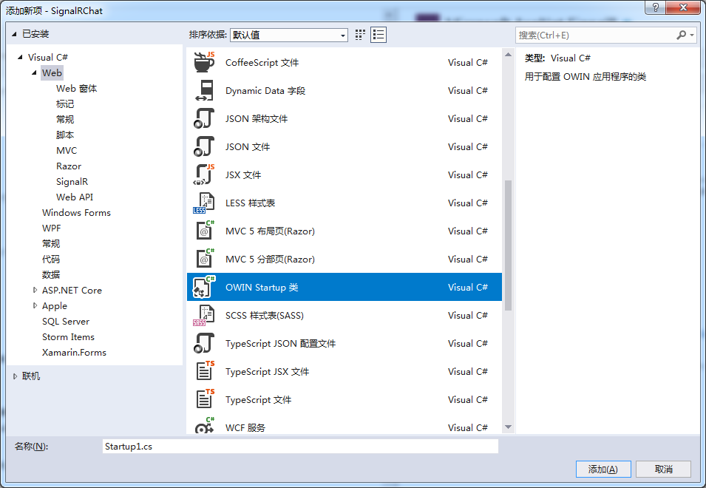Click the JSON 文件 template icon

(204, 146)
